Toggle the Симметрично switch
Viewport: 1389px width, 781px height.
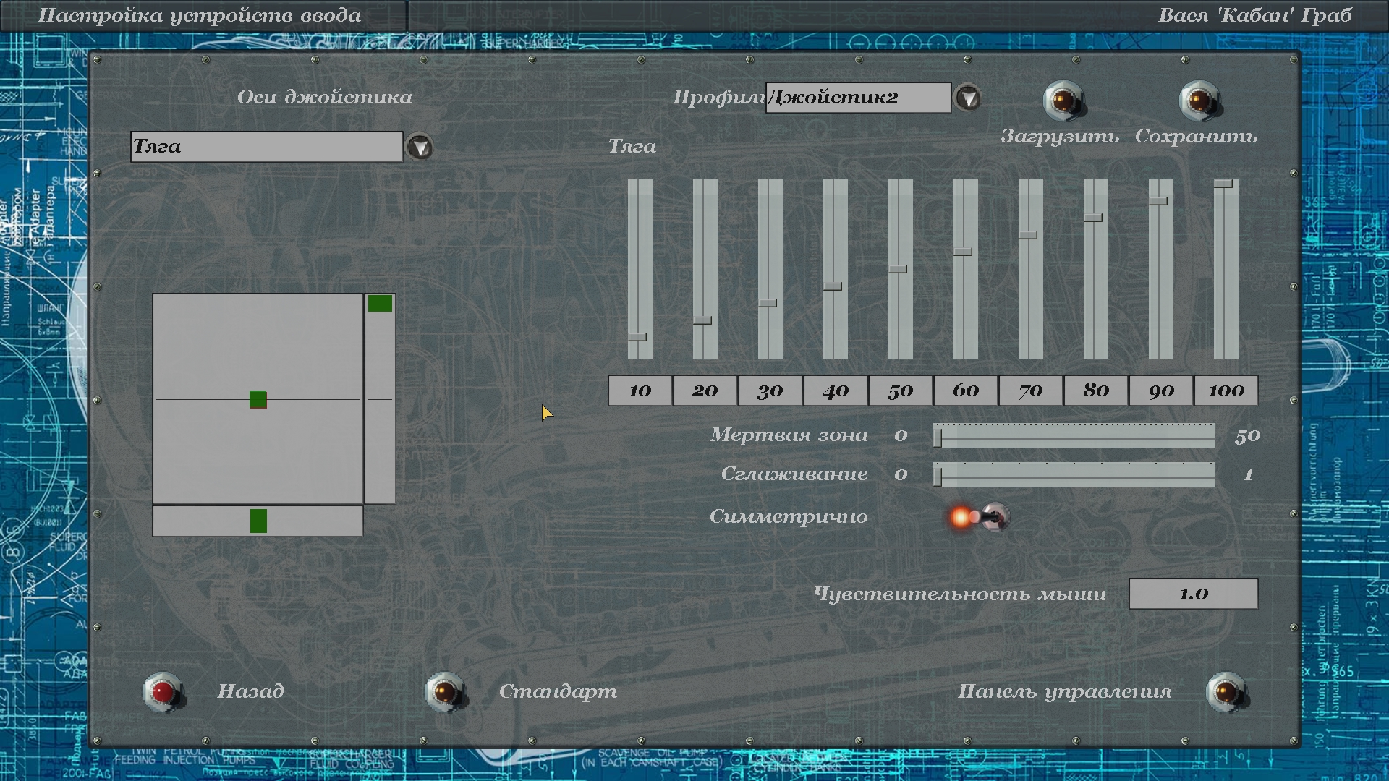[x=993, y=516]
